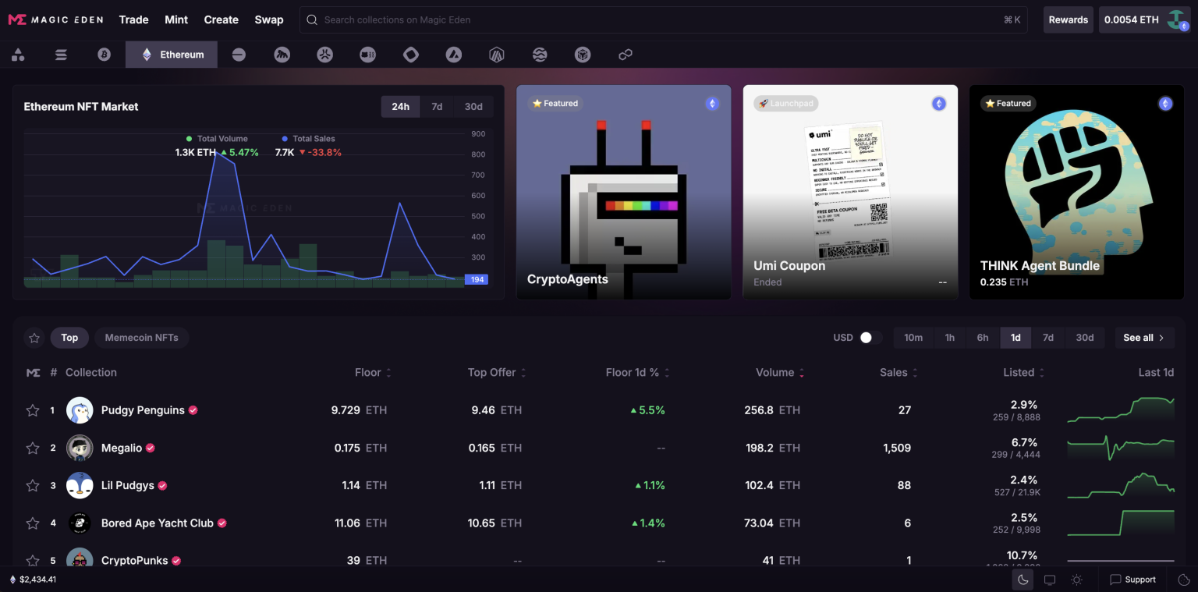Open the Mint menu item
Viewport: 1198px width, 592px height.
tap(176, 19)
